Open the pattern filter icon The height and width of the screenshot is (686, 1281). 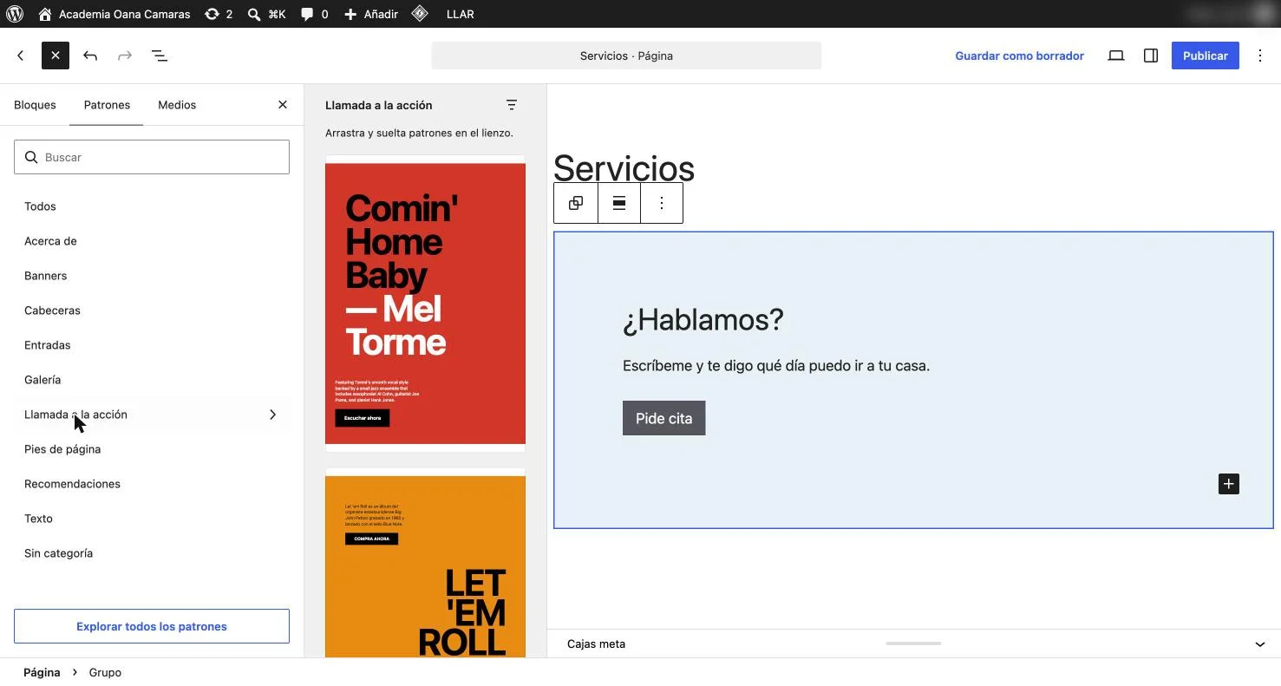coord(512,105)
